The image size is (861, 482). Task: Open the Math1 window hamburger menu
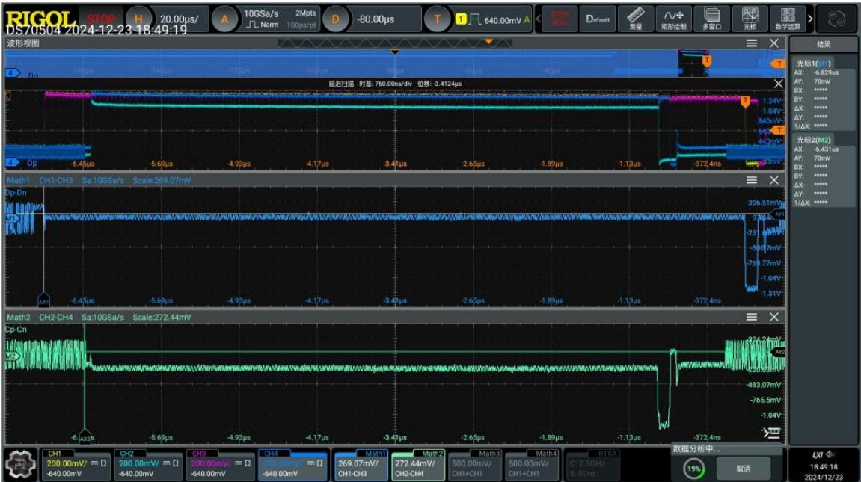(x=752, y=180)
